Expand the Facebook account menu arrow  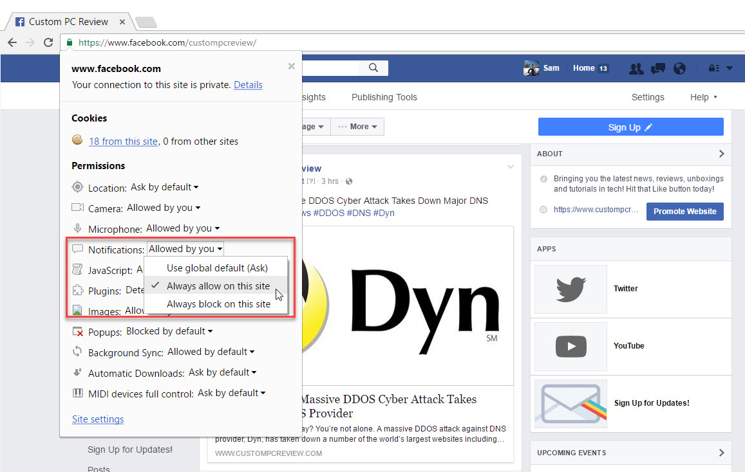point(730,68)
